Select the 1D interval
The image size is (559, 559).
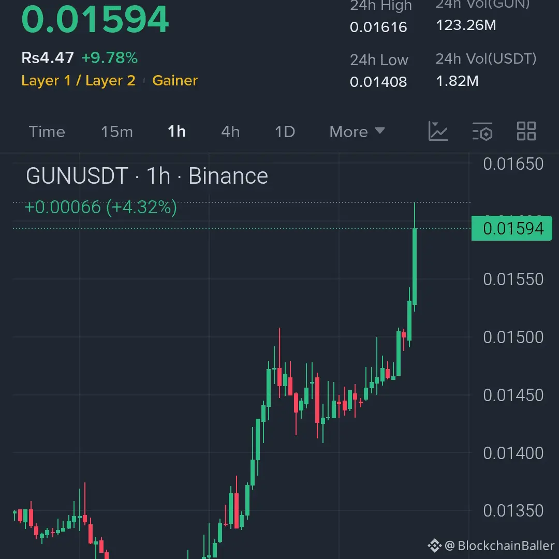point(285,132)
